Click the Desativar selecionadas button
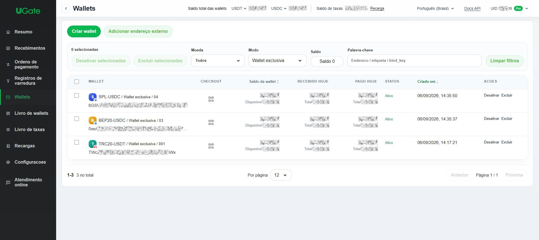The image size is (539, 240). [x=101, y=61]
